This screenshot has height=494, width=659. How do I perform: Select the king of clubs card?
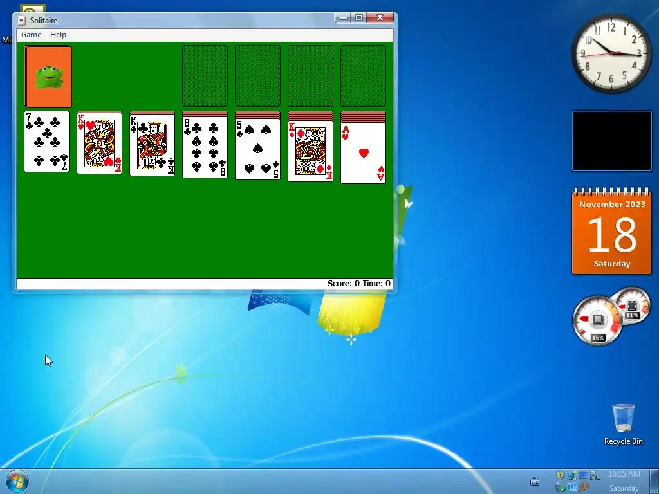[152, 145]
